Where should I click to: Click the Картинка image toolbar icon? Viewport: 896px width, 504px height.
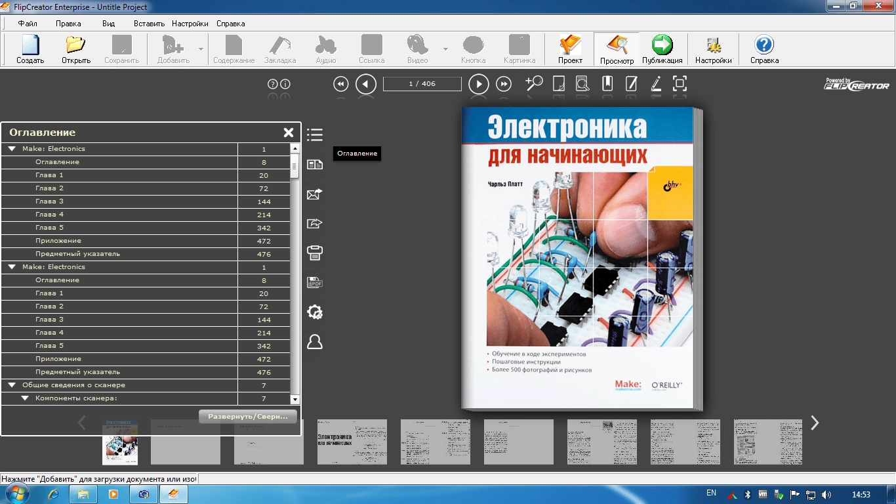click(x=519, y=49)
